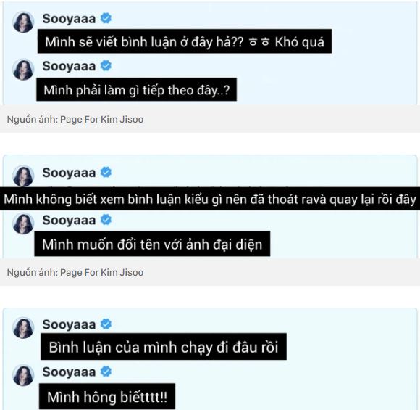Click the second 'Nguồn ảnh: Page For Kim Jisoo' caption
The image size is (420, 410).
75,272
